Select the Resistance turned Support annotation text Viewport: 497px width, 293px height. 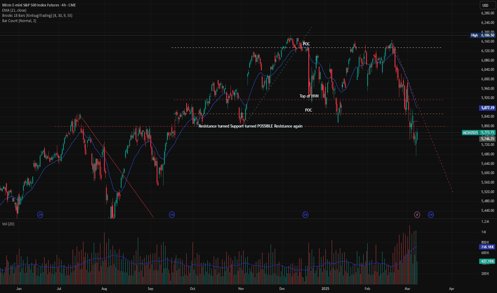(x=251, y=126)
